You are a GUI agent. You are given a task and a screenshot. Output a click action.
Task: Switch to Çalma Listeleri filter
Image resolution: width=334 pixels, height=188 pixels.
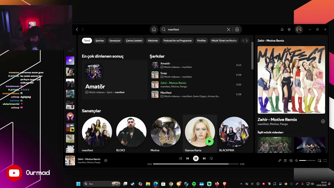click(x=134, y=40)
